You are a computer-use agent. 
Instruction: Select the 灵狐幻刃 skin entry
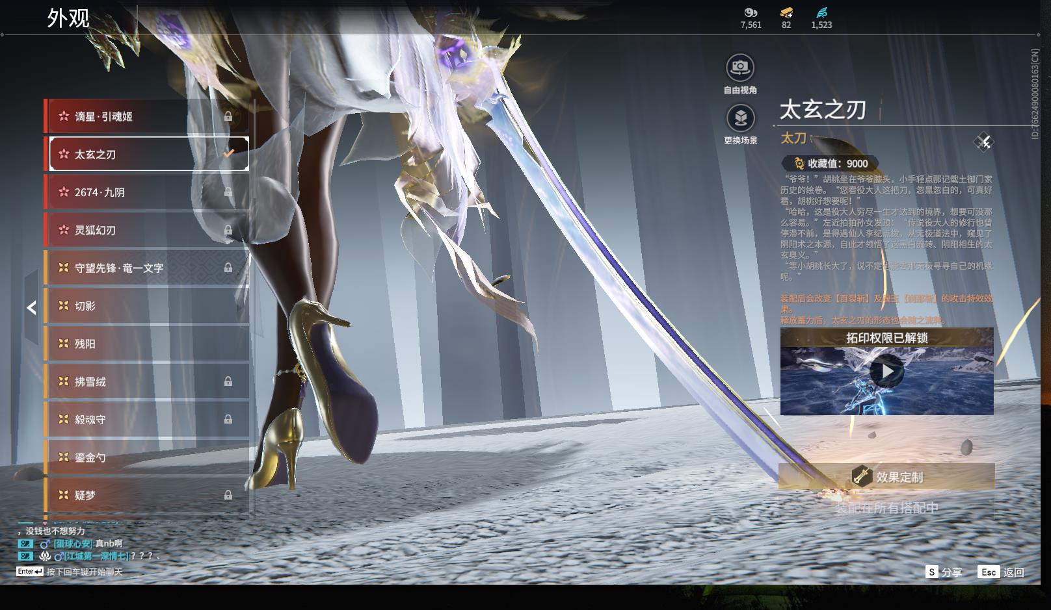[146, 230]
